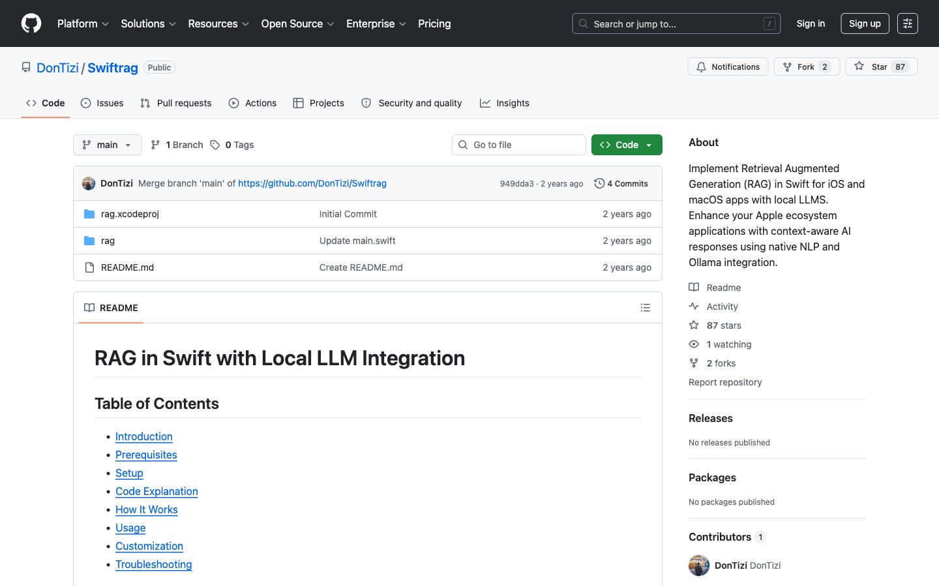View the 2 forks list
Viewport: 939px width, 587px height.
pos(712,363)
